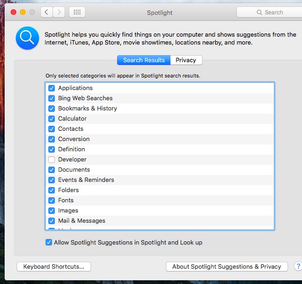Toggle the Contacts checkbox

click(x=52, y=129)
